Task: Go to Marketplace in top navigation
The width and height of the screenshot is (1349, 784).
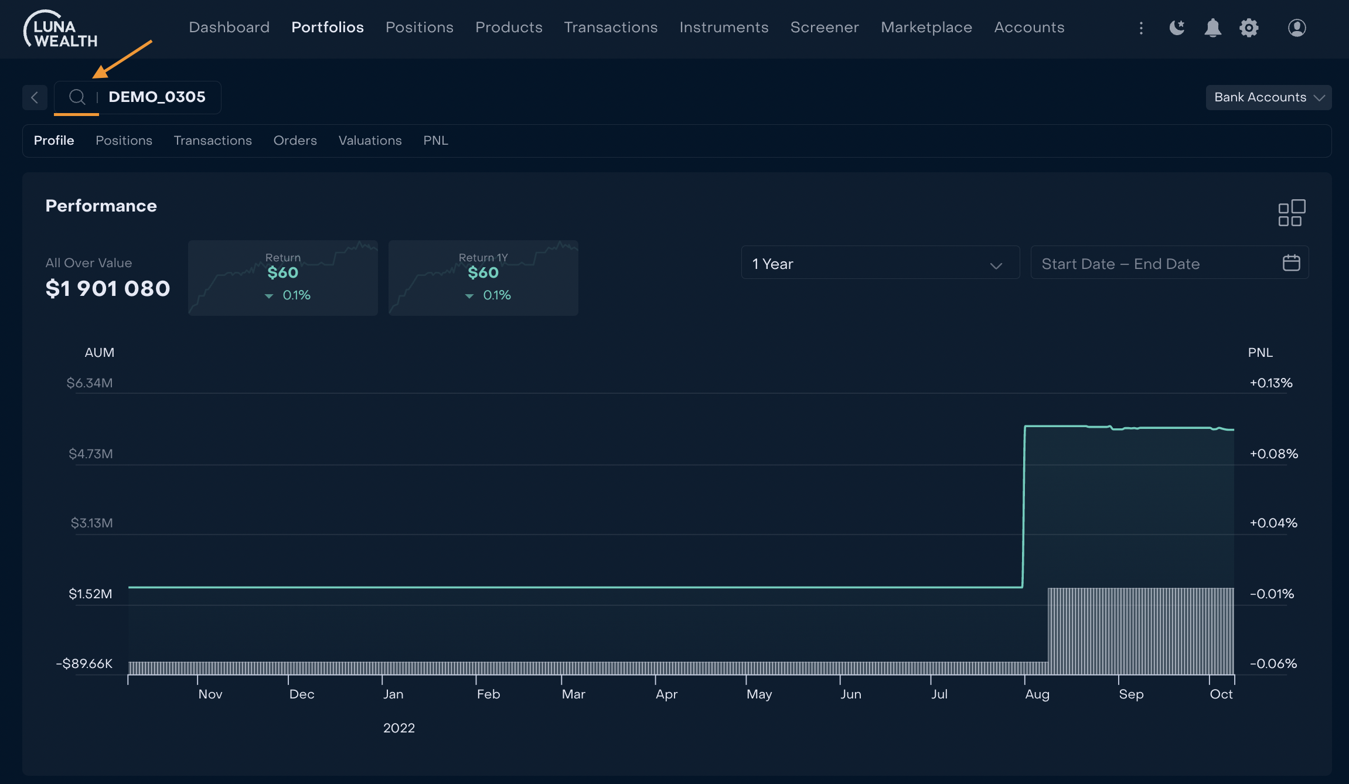Action: (926, 28)
